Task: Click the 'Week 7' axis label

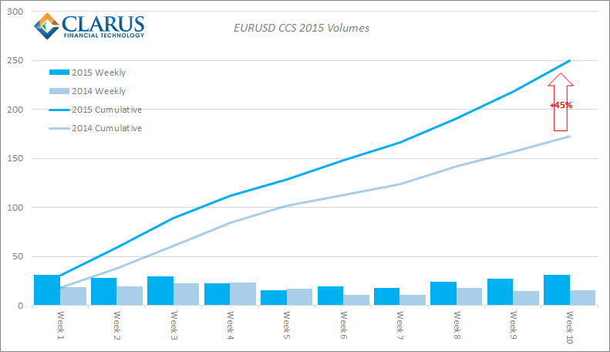Action: (399, 325)
